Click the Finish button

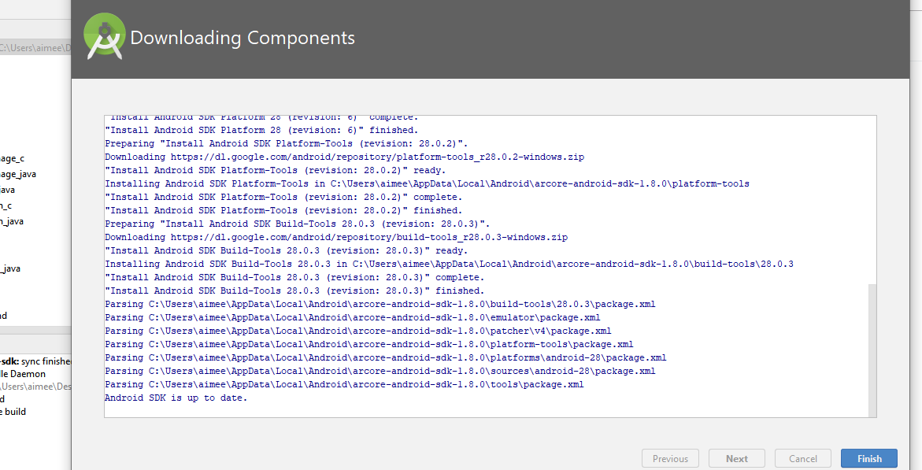click(x=868, y=459)
